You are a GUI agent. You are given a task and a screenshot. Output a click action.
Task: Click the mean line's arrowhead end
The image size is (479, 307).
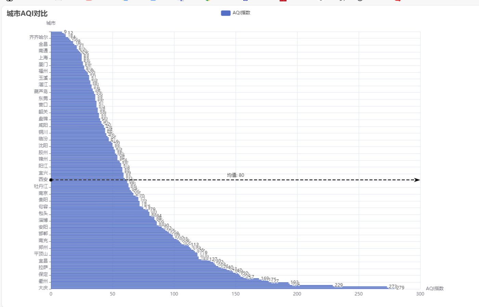pos(417,180)
